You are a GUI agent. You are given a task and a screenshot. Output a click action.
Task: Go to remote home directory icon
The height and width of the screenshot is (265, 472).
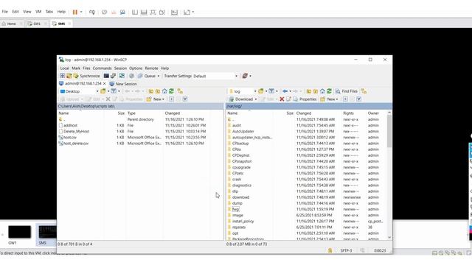point(322,91)
